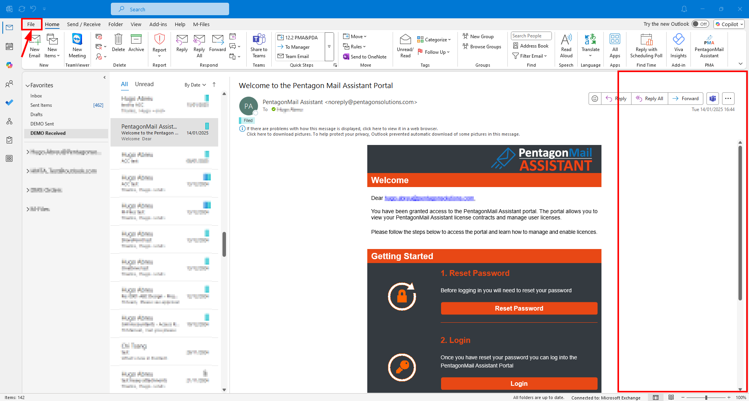Screen dimensions: 749x401
Task: Click the zoom slider in status bar
Action: click(x=706, y=397)
